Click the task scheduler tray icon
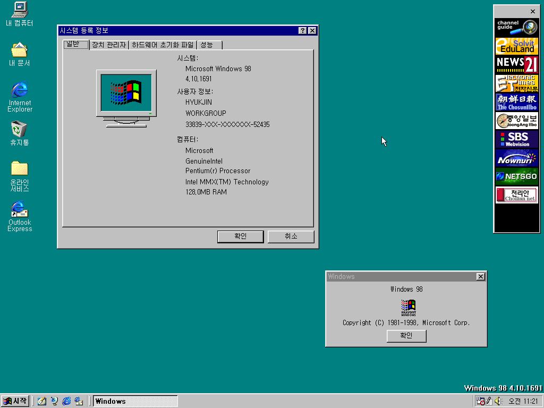544x408 pixels. pos(480,401)
